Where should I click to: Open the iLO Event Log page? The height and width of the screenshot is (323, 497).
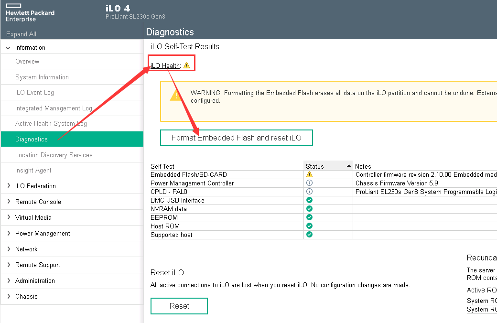click(34, 93)
